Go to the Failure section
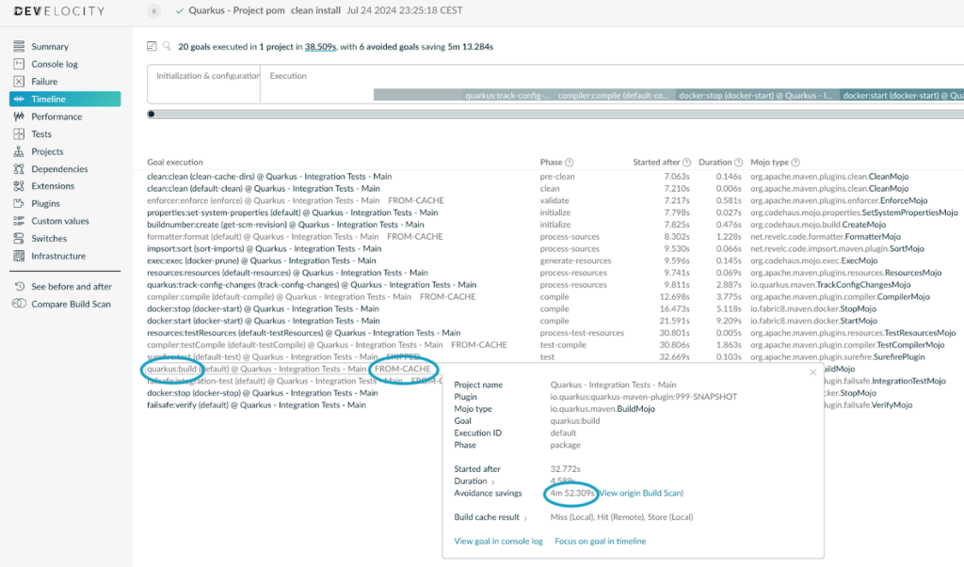This screenshot has height=567, width=964. pyautogui.click(x=44, y=82)
